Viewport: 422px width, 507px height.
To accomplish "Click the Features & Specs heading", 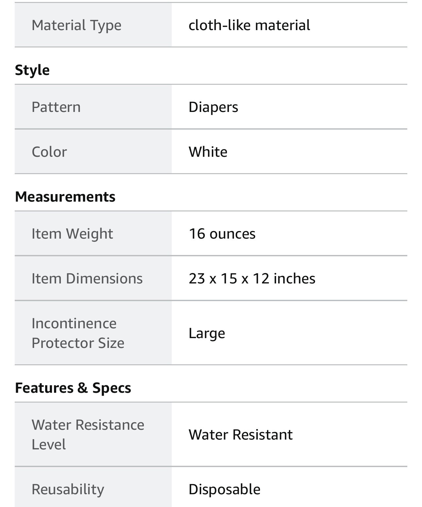I will pyautogui.click(x=73, y=388).
